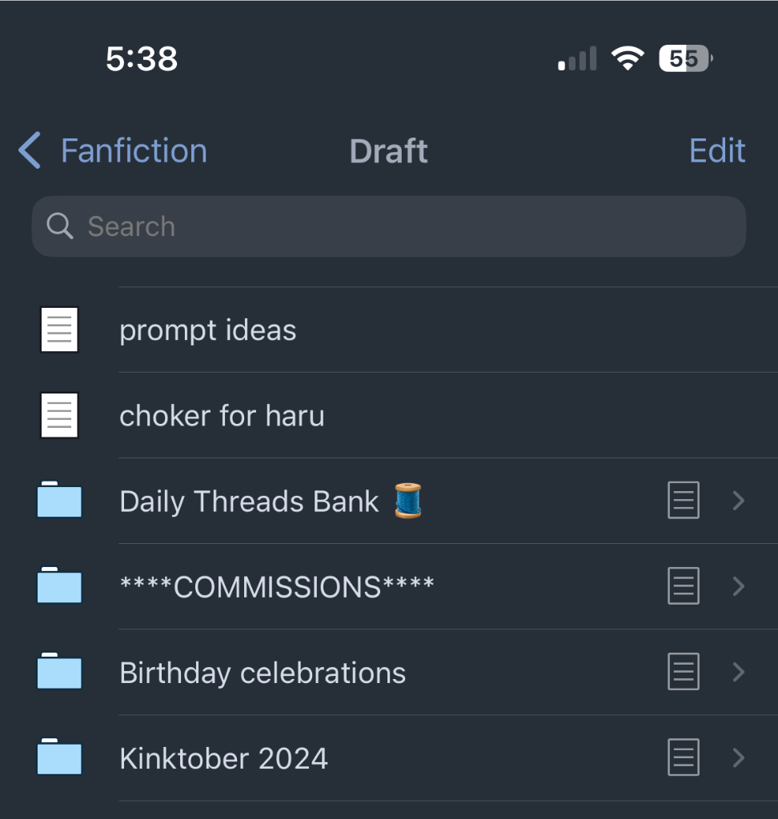
Task: Expand Birthday celebrations folder chevron
Action: tap(738, 672)
